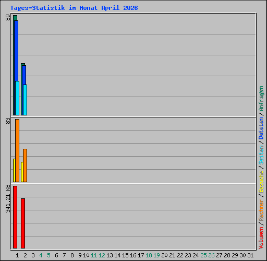Click day label '3' on the x-axis
The image size is (267, 261).
tap(33, 255)
